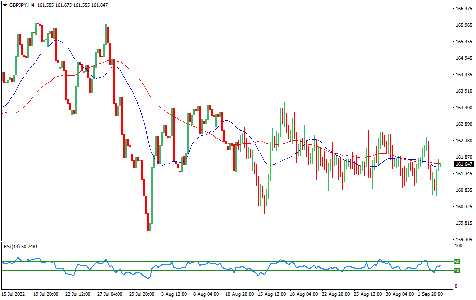Click the 18 Aug 04:00 time label

303,294
